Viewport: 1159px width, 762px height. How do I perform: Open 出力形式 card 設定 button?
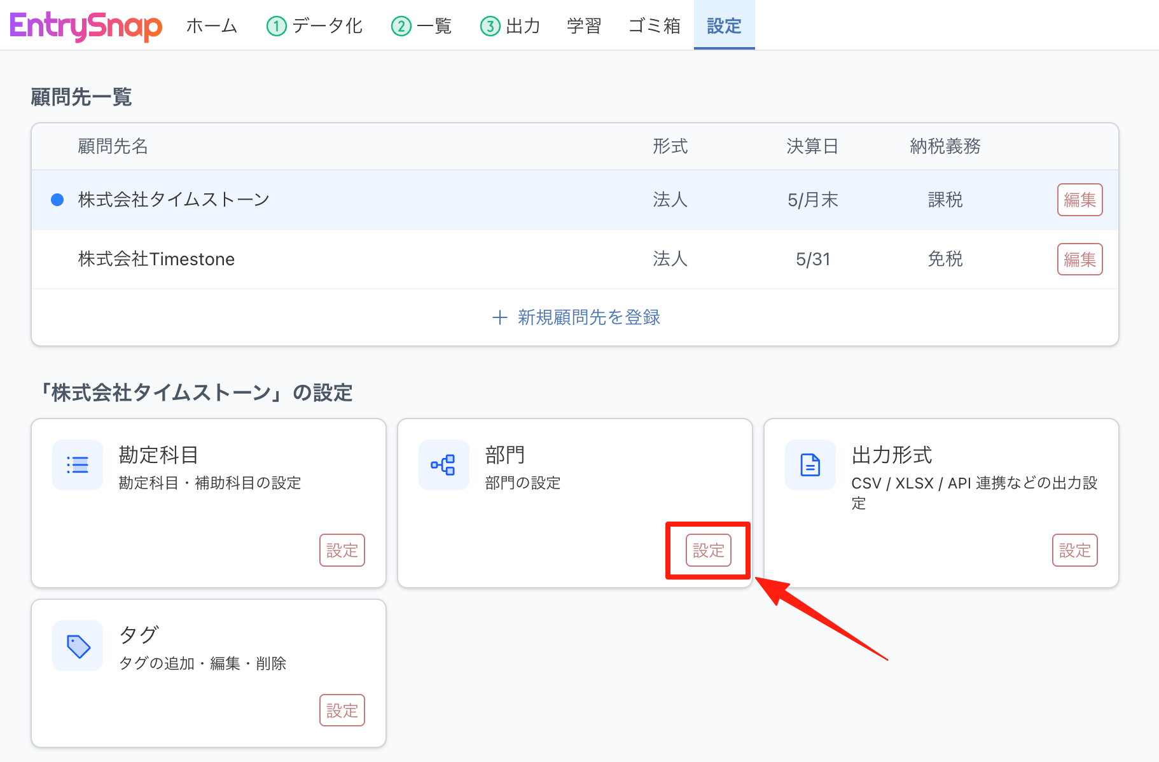[1075, 550]
